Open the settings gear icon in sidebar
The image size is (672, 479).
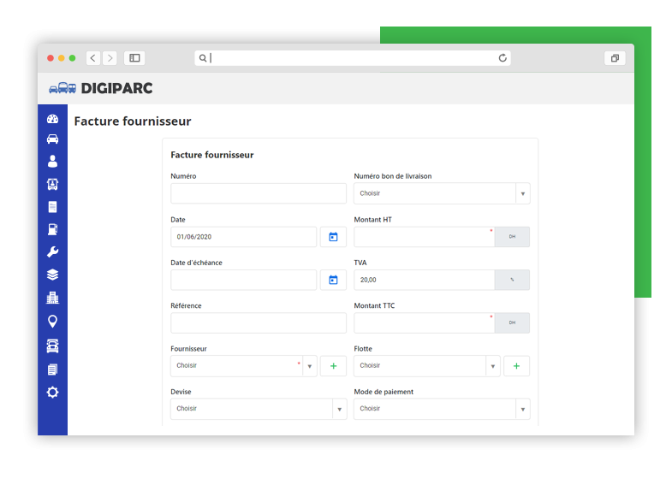click(x=53, y=392)
